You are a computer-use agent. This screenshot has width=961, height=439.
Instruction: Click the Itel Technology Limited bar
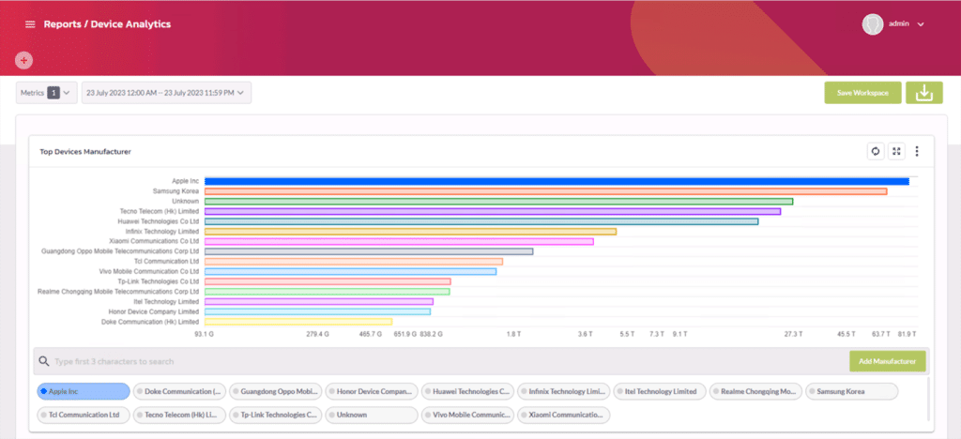tap(319, 301)
